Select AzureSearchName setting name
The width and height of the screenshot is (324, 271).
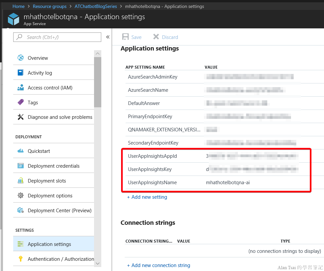coord(148,90)
